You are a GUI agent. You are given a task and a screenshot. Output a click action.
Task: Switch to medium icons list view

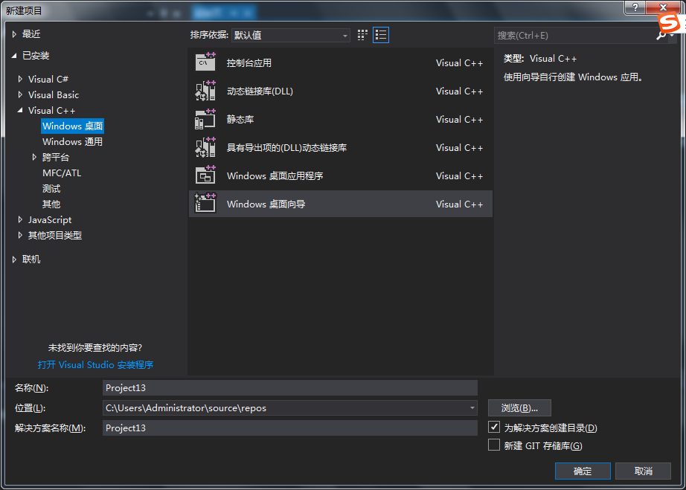pos(381,35)
